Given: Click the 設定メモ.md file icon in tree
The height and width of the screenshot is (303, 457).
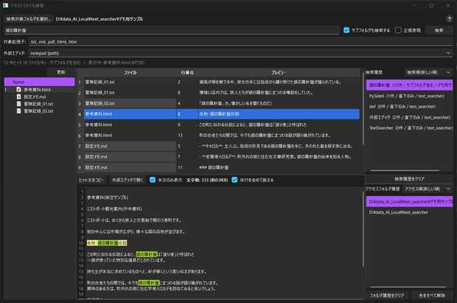Looking at the screenshot, I should (18, 97).
